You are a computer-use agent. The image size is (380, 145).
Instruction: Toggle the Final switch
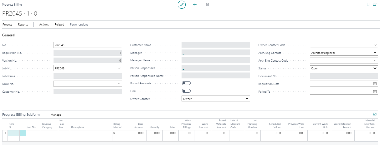click(186, 91)
